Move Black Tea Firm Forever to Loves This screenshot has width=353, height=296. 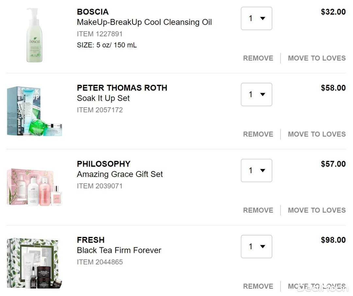point(316,286)
